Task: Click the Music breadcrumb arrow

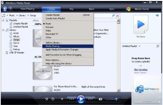Action: (7, 15)
